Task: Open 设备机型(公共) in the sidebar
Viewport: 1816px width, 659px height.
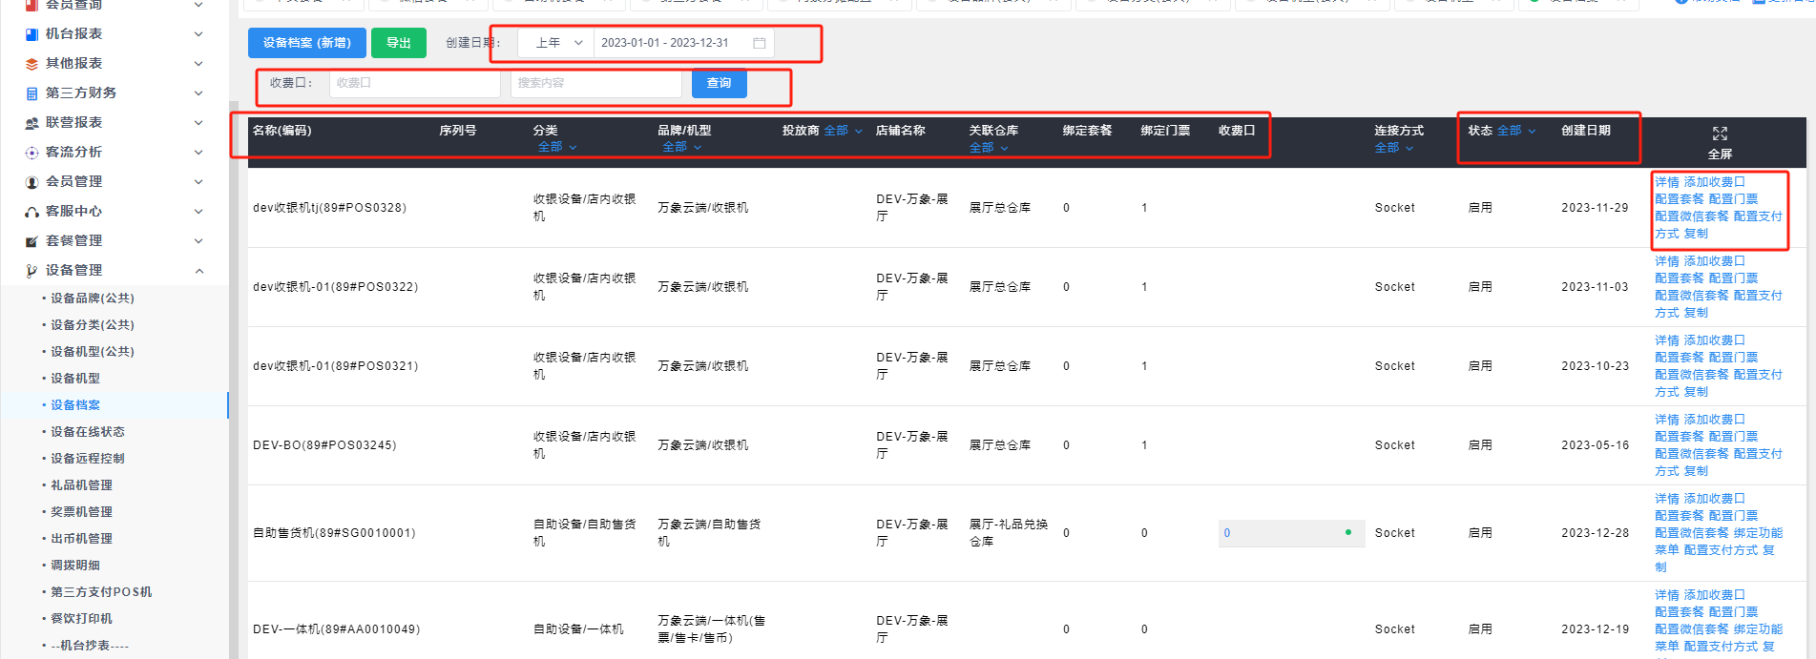Action: [93, 352]
